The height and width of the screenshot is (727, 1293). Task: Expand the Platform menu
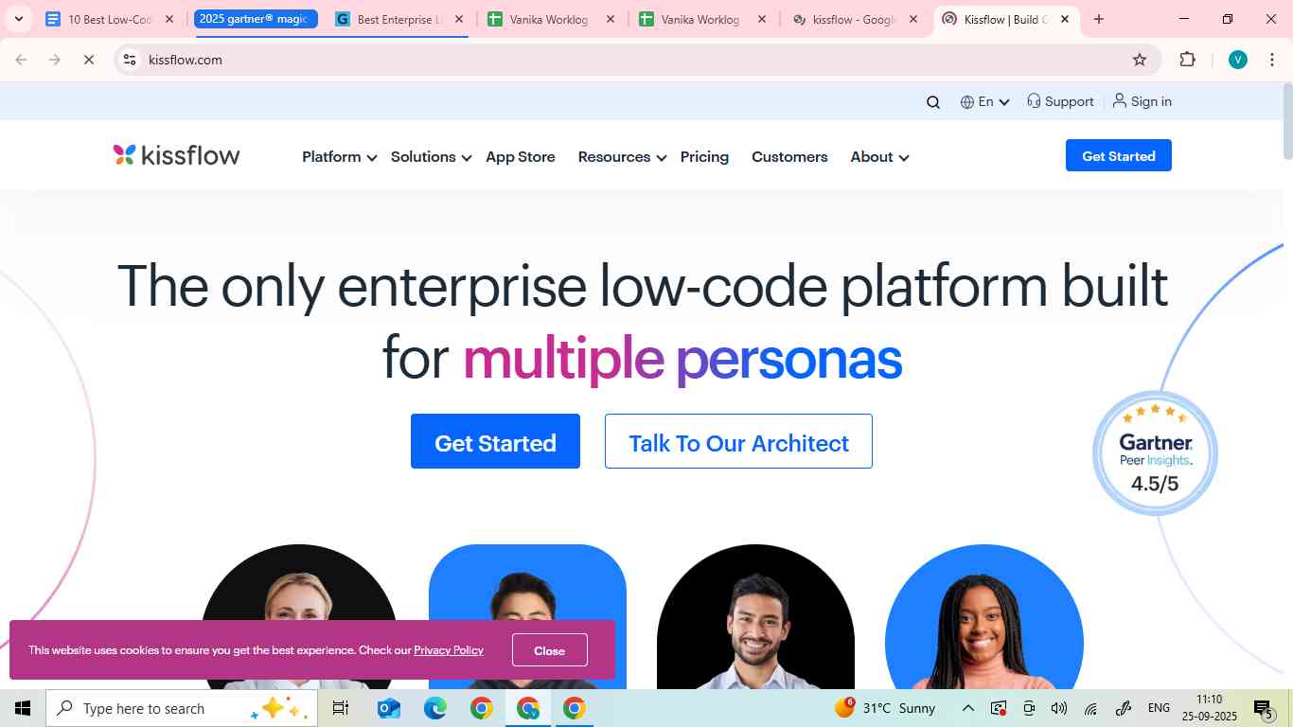[340, 157]
